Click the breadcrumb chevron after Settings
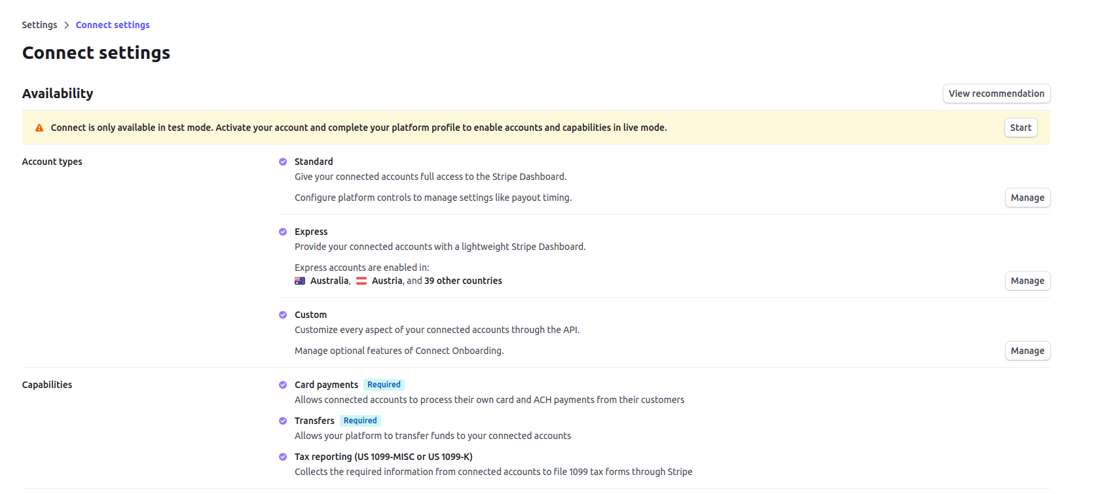Image resolution: width=1119 pixels, height=494 pixels. (x=66, y=25)
